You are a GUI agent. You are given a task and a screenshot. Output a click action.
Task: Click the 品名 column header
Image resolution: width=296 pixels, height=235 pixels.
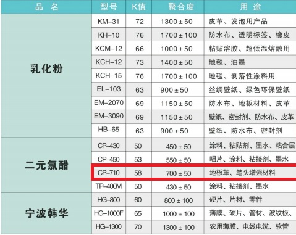(46, 7)
